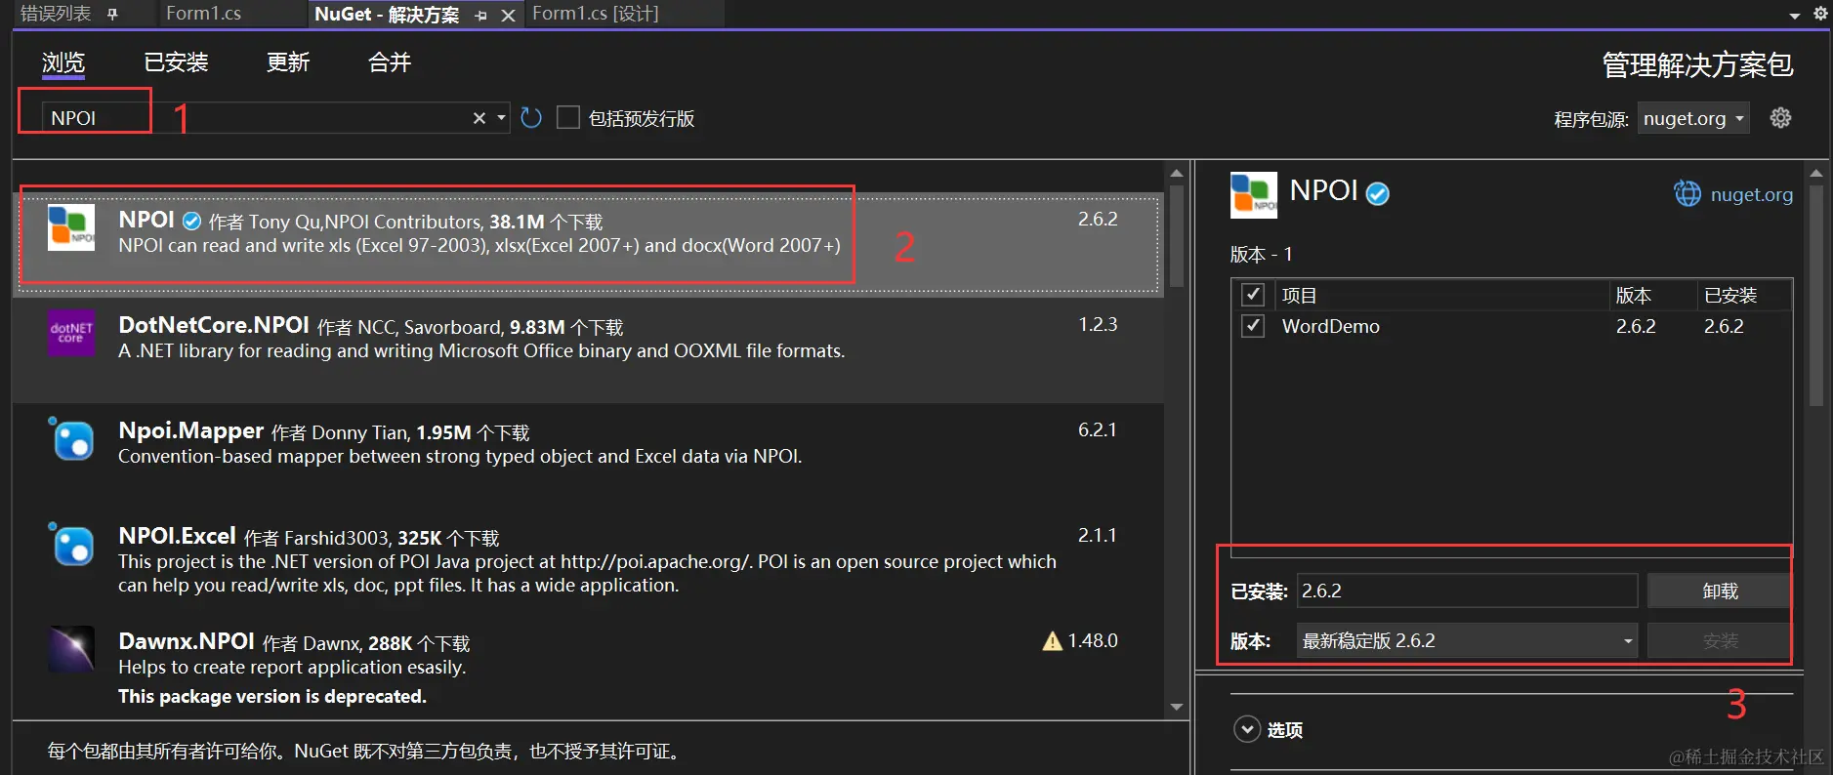
Task: Click the NPOI.Excel package icon
Action: point(71,544)
